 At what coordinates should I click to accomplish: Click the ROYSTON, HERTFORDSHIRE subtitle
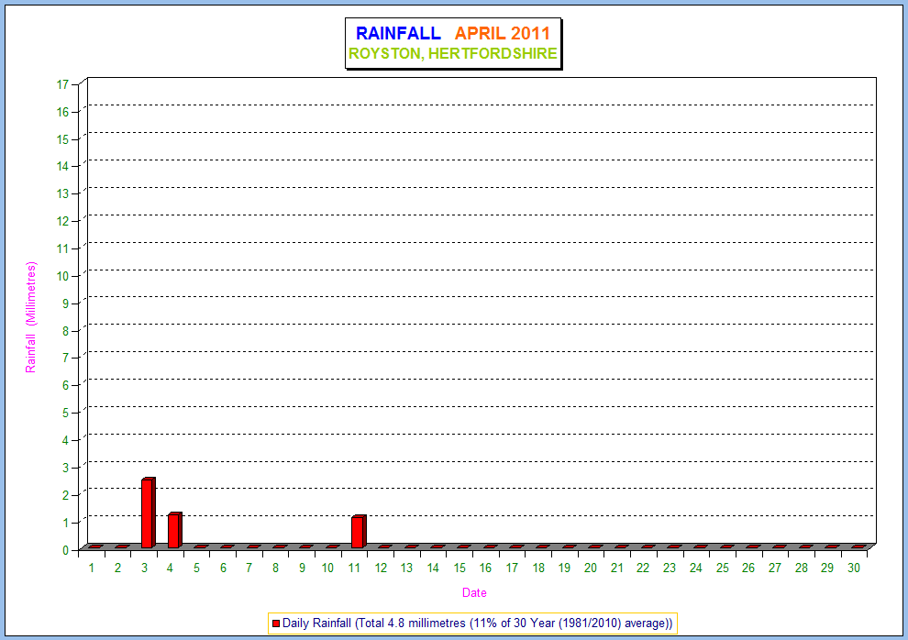pos(453,53)
